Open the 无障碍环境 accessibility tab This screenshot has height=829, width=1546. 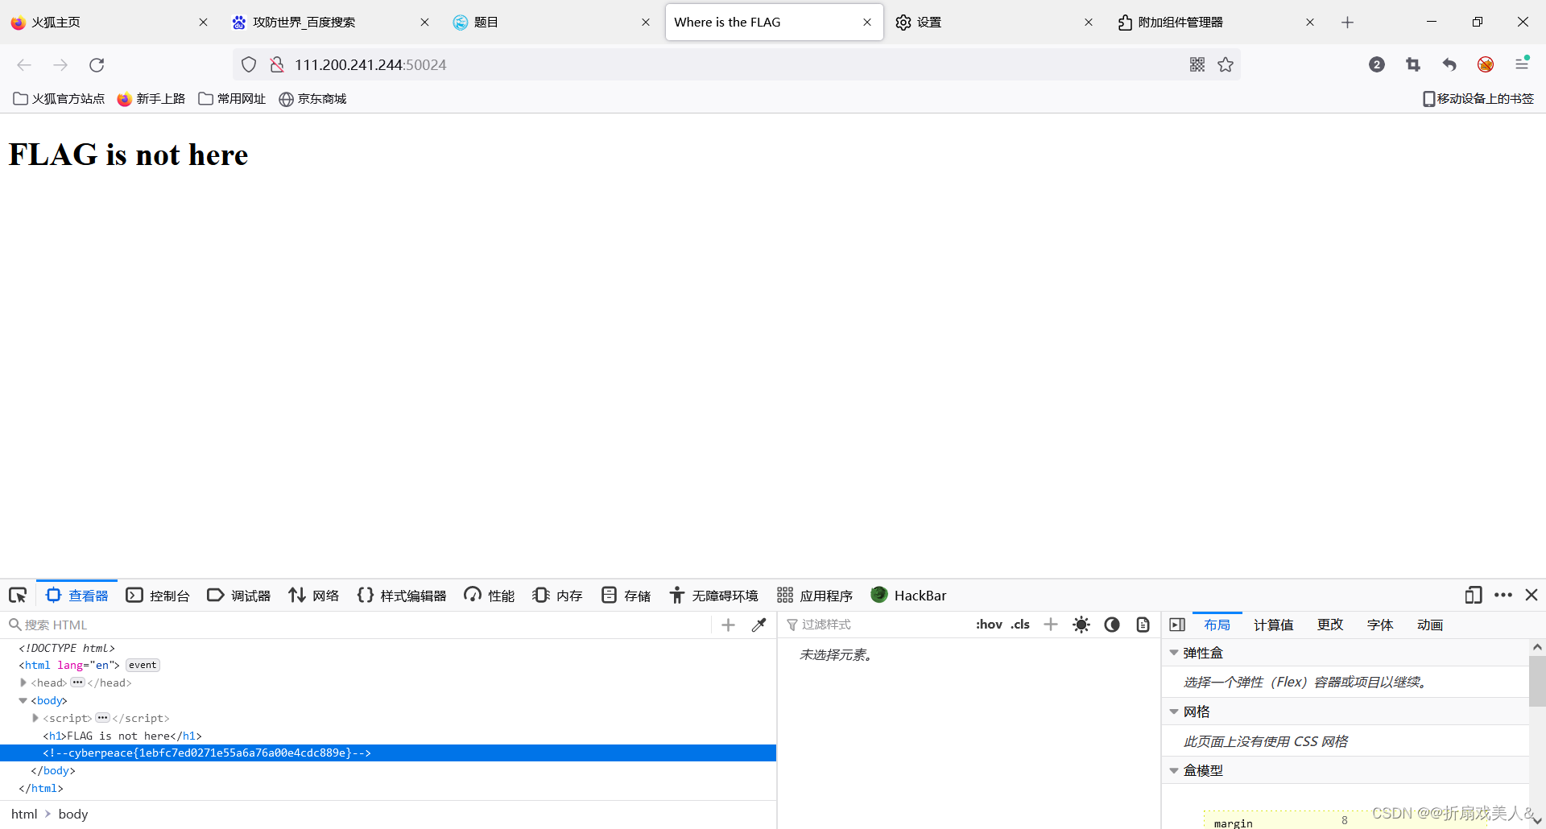pos(713,596)
